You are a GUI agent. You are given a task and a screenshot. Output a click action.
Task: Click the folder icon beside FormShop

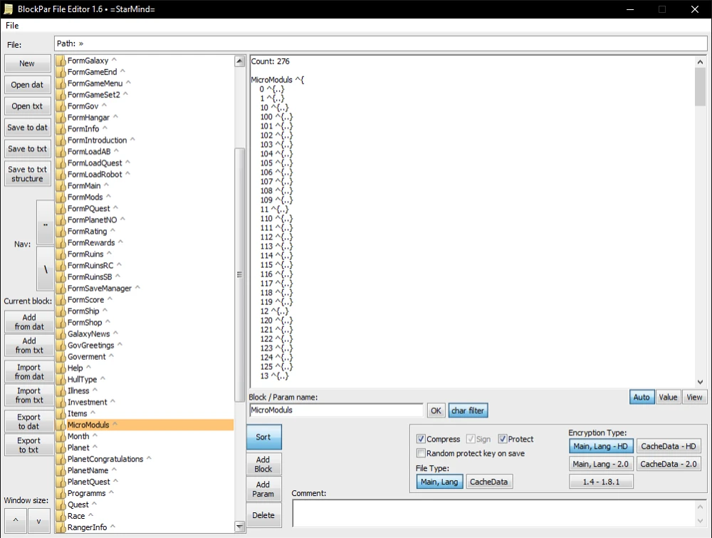[x=61, y=323]
